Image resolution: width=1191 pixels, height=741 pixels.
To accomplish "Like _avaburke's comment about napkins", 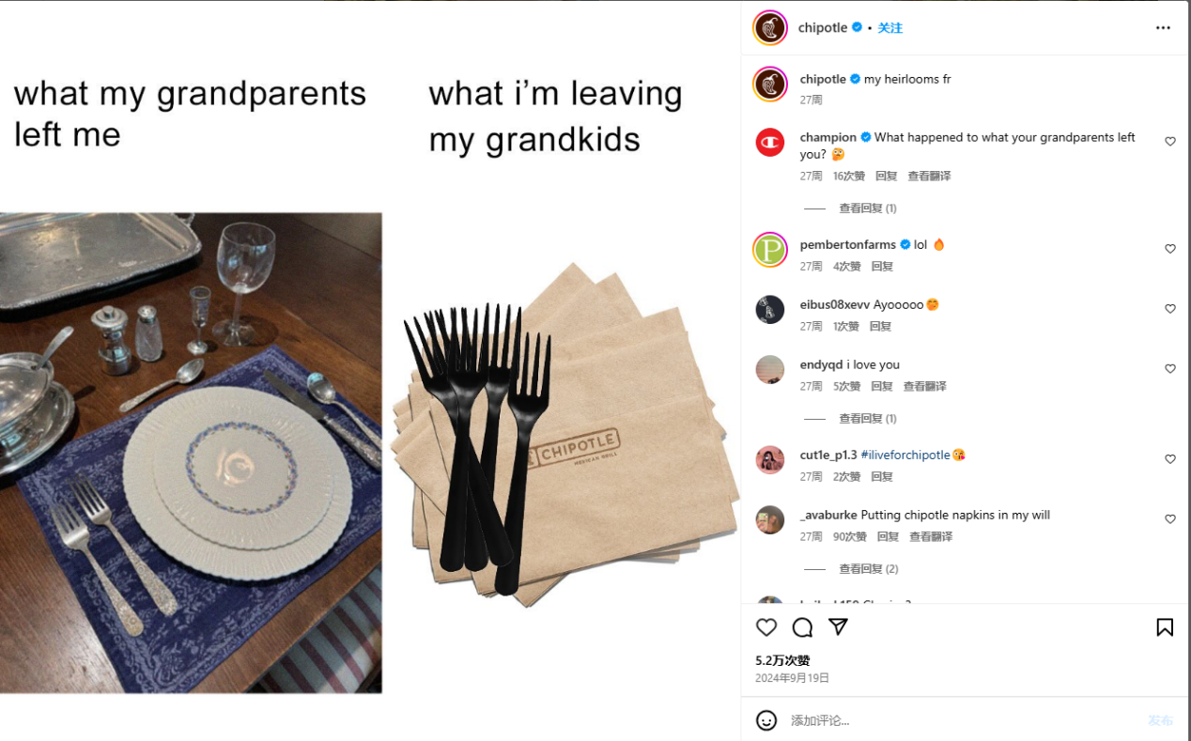I will click(1170, 519).
